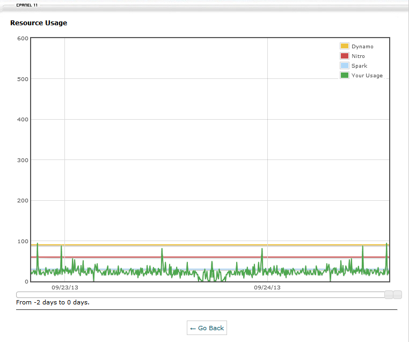Select the Your Usage legend label
This screenshot has width=409, height=342.
(x=367, y=76)
